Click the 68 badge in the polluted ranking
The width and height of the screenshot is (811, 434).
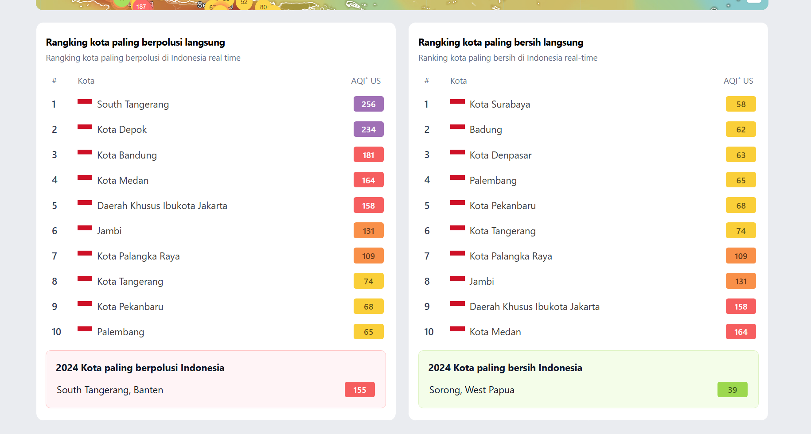[x=369, y=306]
